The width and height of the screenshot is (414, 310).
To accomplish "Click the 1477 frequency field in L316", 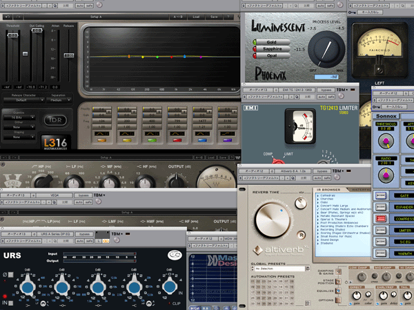I will pyautogui.click(x=202, y=121).
